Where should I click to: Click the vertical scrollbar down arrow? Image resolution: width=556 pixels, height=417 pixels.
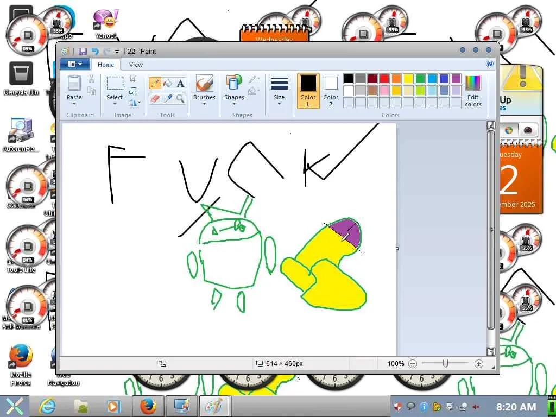(491, 351)
